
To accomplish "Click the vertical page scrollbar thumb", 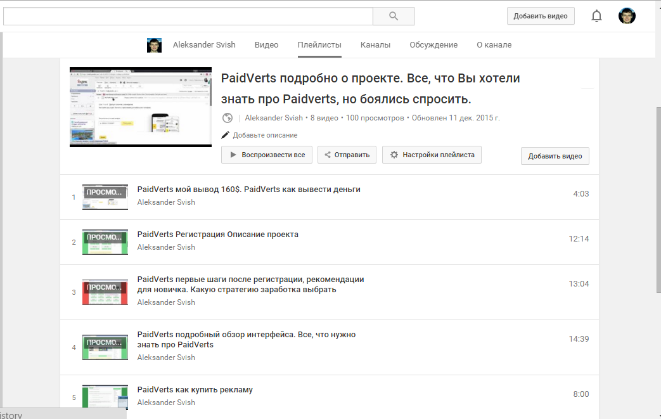I will point(658,200).
